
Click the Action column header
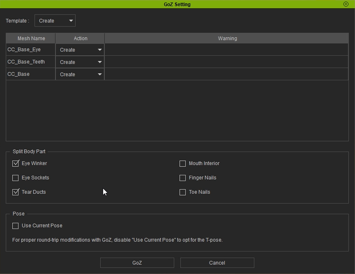[x=80, y=38]
